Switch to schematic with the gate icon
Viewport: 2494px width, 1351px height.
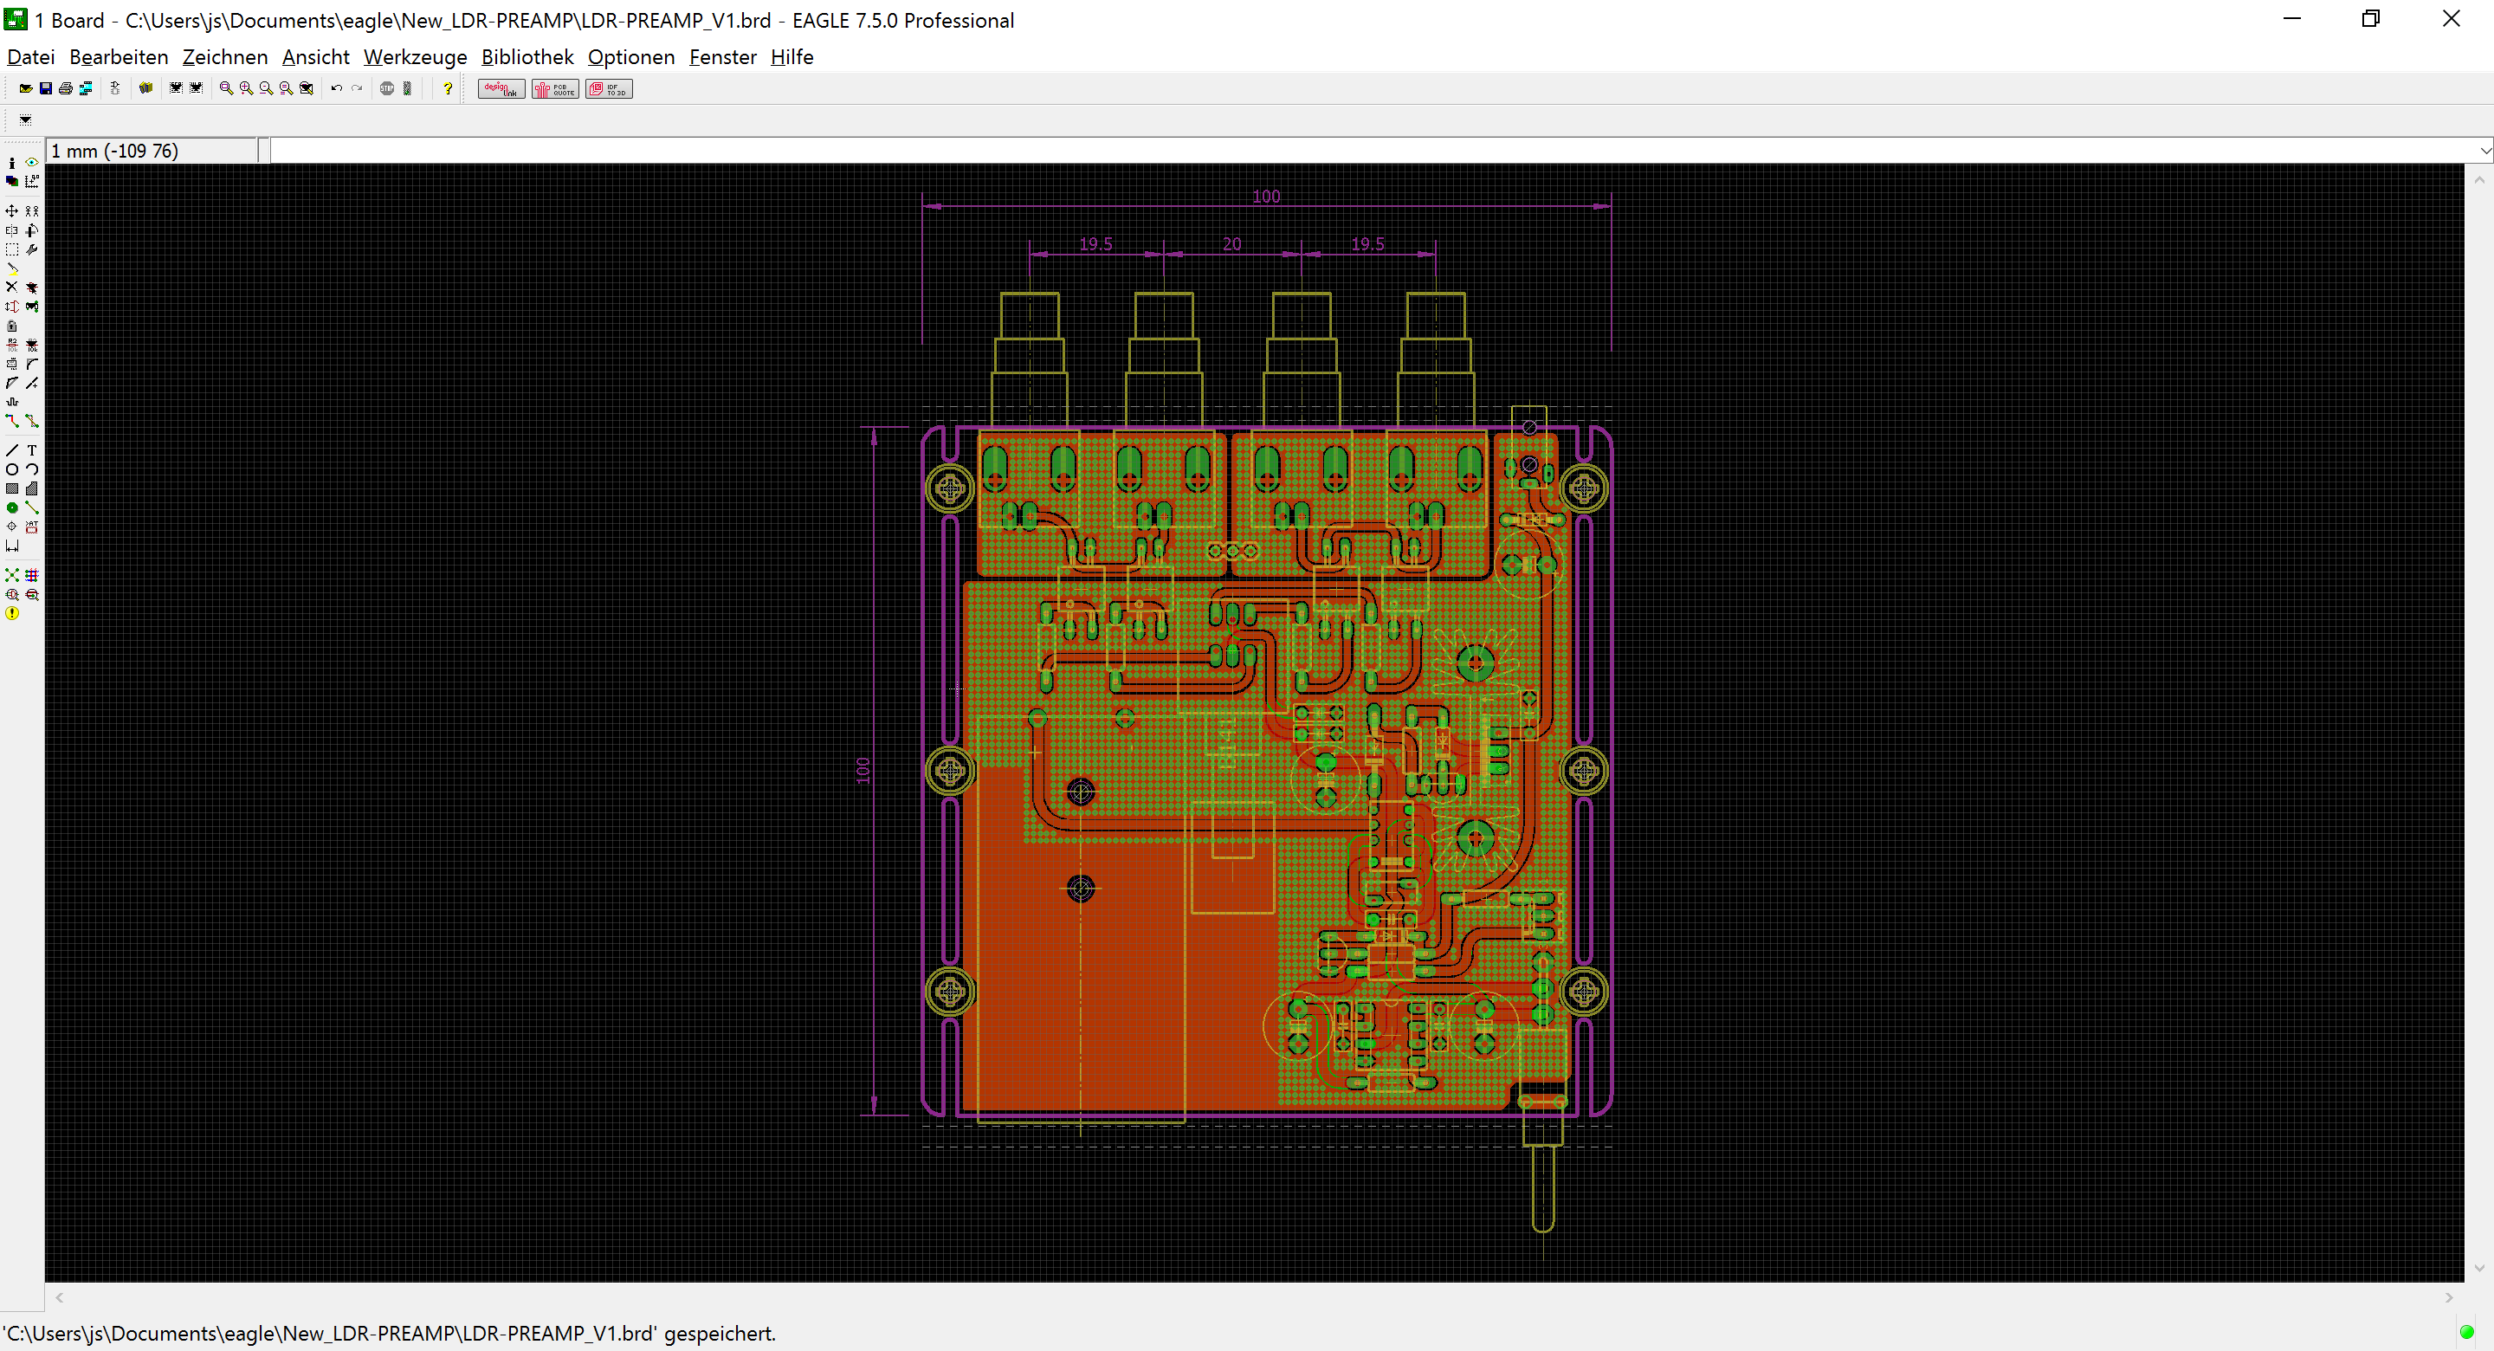115,88
